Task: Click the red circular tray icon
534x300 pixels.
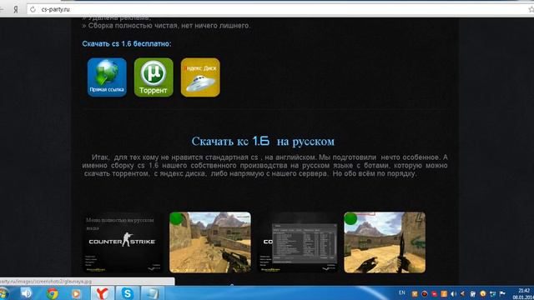Action: click(425, 293)
